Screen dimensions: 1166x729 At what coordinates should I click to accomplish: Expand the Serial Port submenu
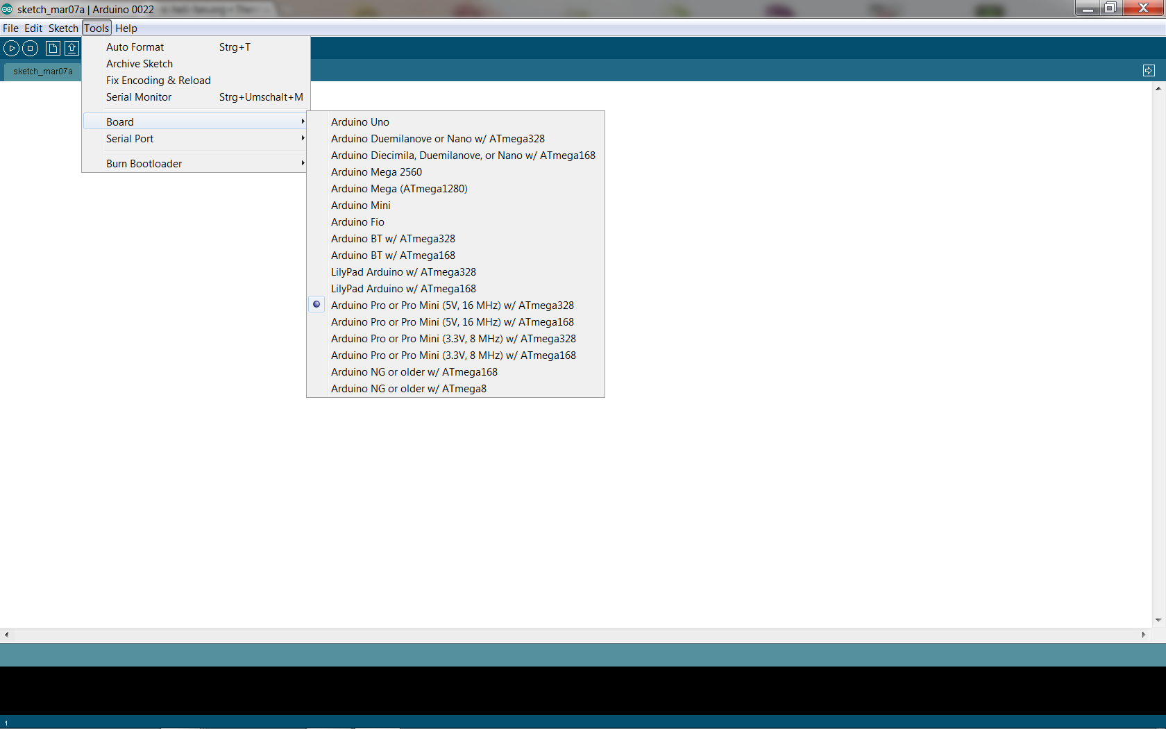coord(195,138)
